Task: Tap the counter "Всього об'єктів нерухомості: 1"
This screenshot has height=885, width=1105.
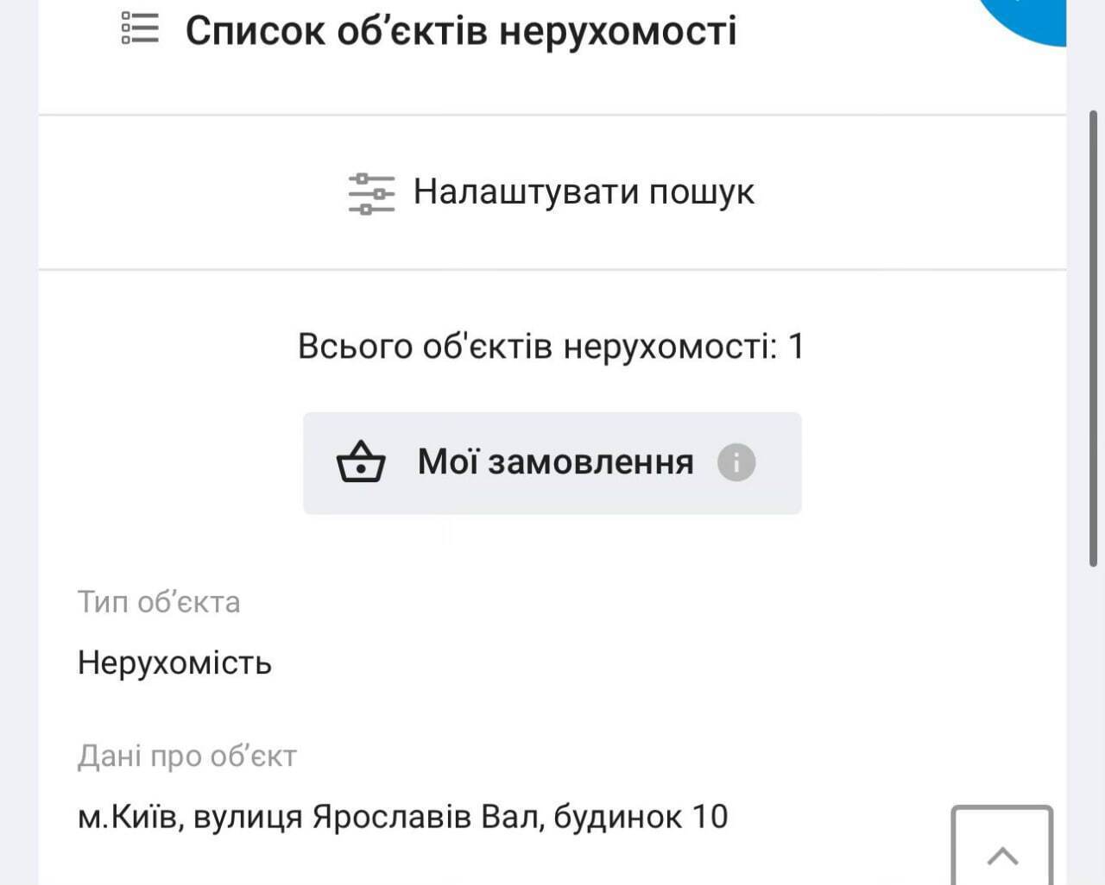Action: point(551,345)
